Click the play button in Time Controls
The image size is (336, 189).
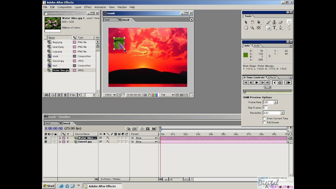pos(257,83)
